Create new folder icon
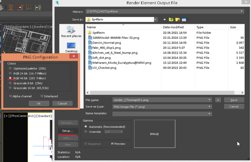The width and height of the screenshot is (251, 162). click(177, 20)
